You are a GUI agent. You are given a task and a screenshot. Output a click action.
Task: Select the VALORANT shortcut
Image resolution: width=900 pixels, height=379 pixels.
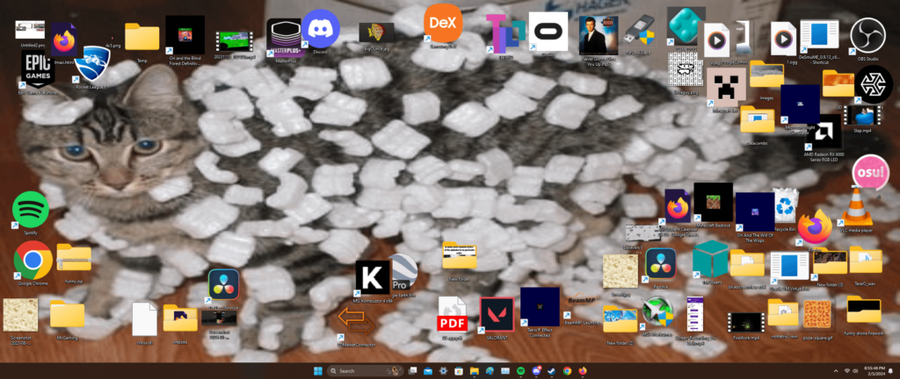pyautogui.click(x=497, y=315)
